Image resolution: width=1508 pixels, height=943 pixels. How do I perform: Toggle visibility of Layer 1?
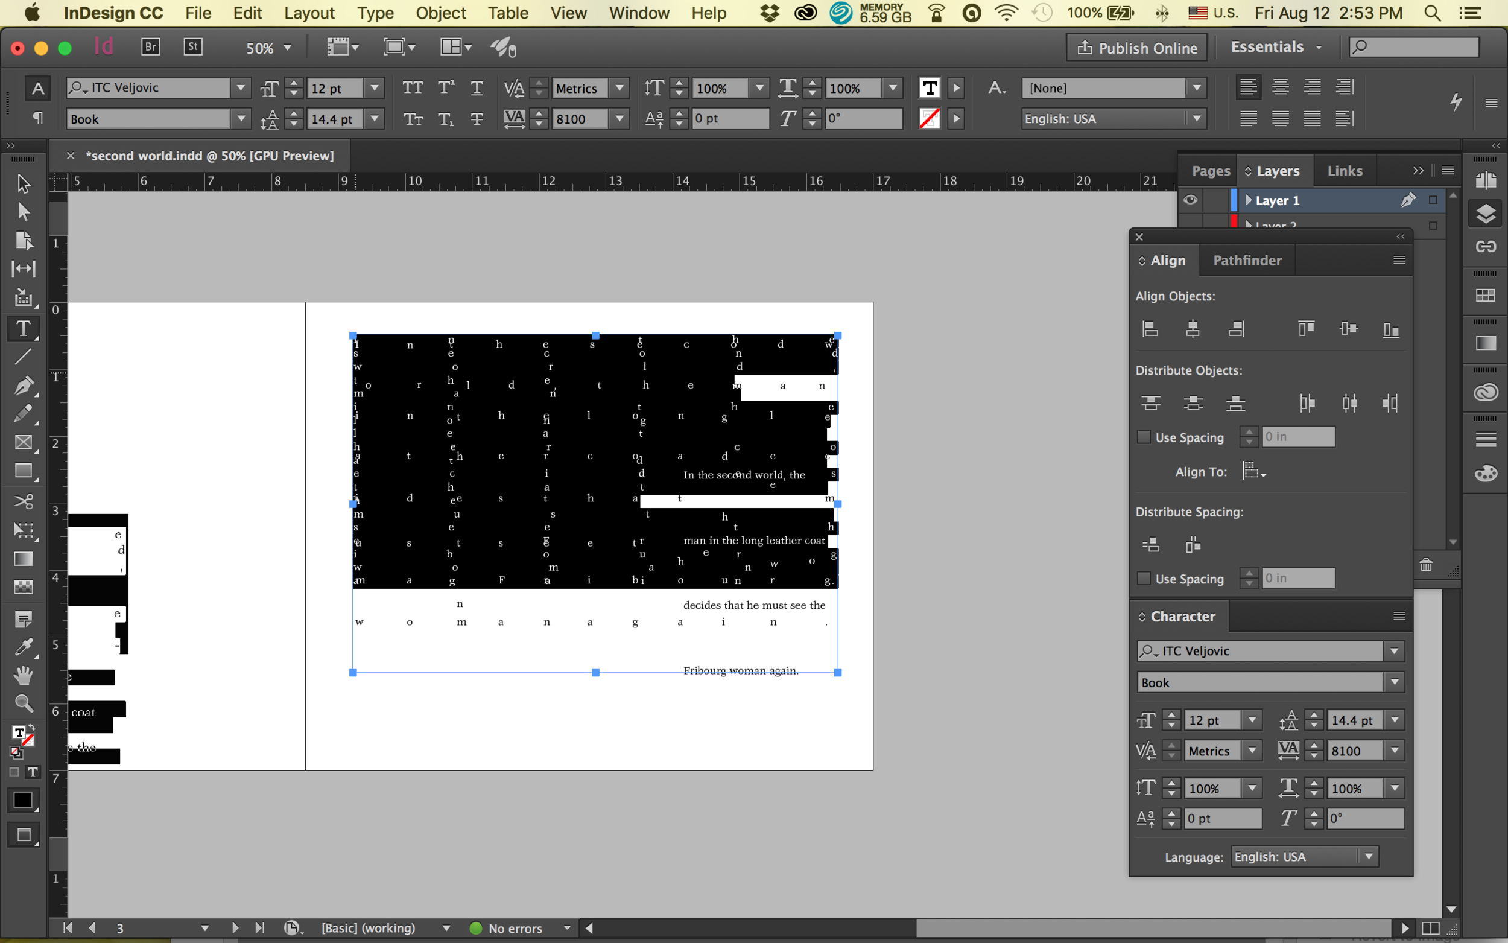[1190, 200]
